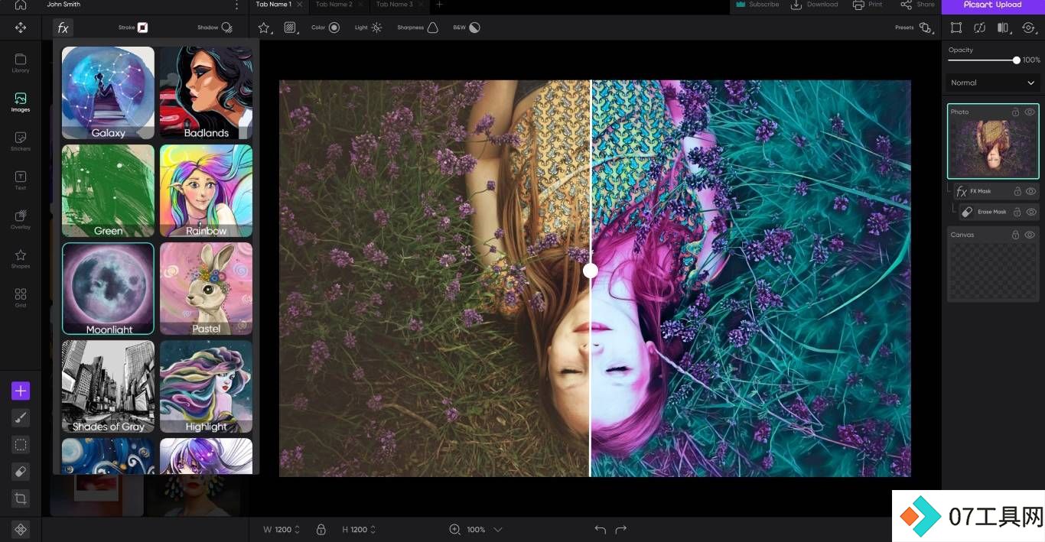The width and height of the screenshot is (1045, 542).
Task: Lock the Canvas layer
Action: click(x=1015, y=235)
